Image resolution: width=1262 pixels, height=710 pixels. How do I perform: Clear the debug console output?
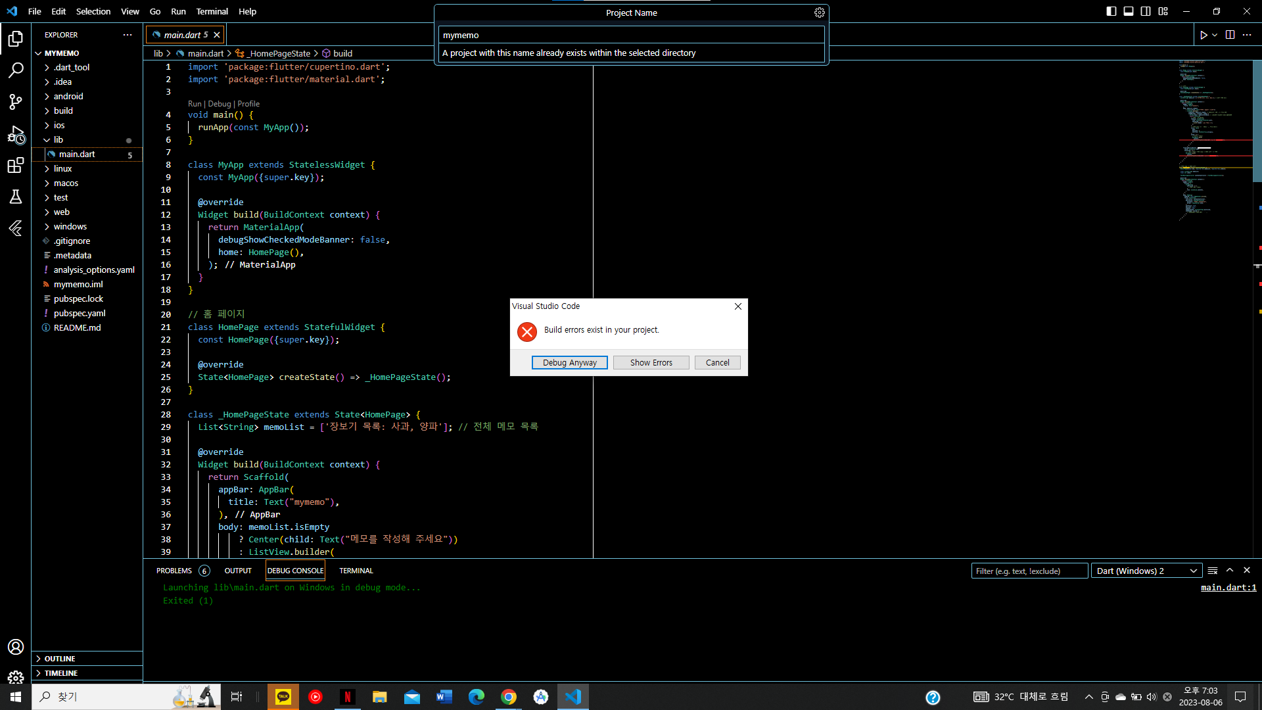pos(1213,571)
